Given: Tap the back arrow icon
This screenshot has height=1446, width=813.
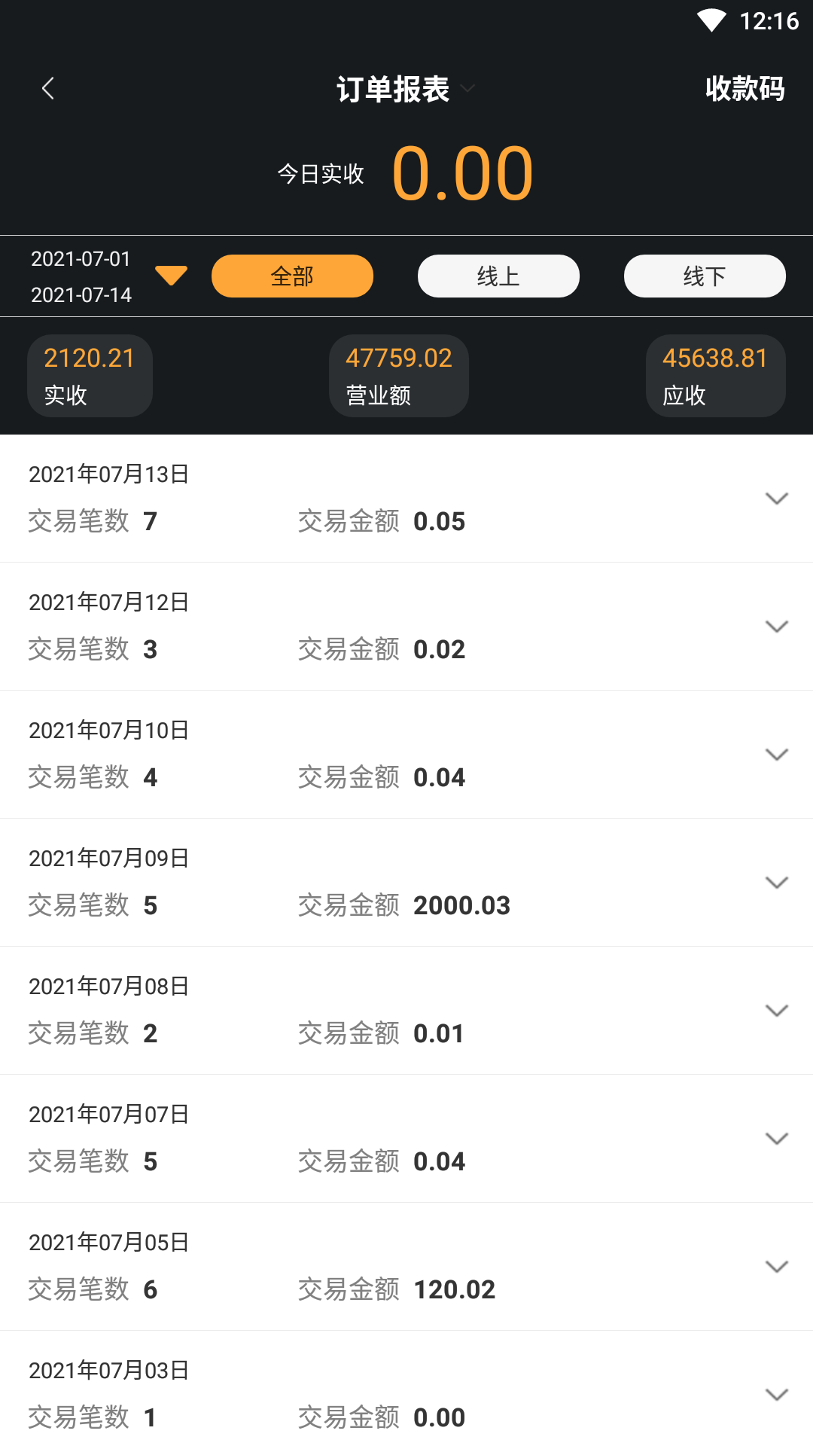Looking at the screenshot, I should [x=48, y=89].
